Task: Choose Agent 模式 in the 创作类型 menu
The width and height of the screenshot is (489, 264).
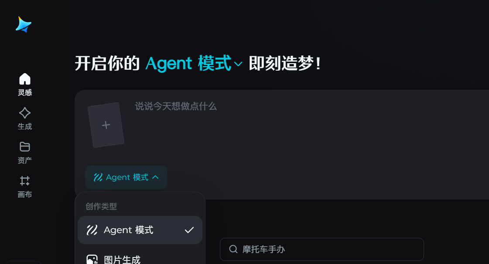Action: point(140,230)
